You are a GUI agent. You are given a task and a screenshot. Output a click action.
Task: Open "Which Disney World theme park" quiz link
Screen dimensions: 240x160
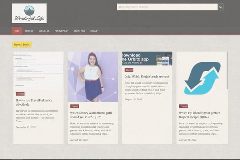point(91,115)
